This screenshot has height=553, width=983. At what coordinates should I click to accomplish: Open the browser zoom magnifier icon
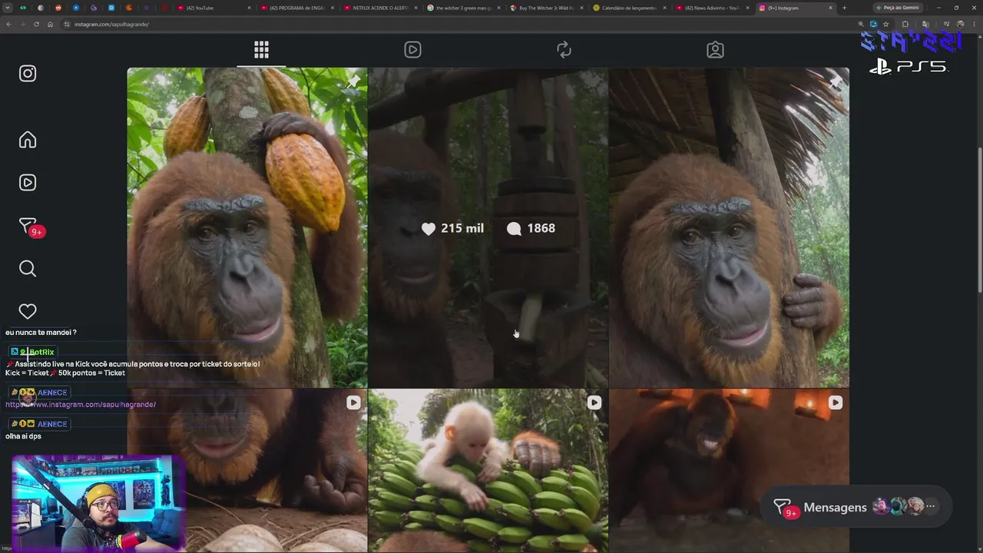pos(861,24)
